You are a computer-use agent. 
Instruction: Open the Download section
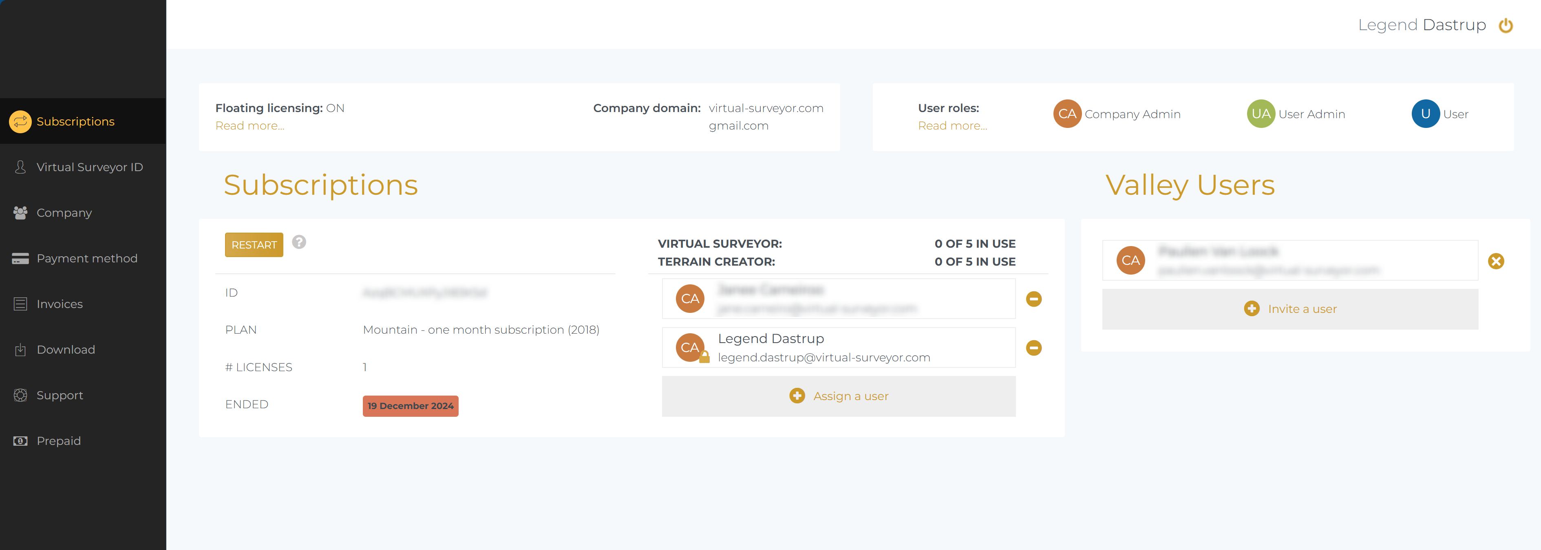66,350
